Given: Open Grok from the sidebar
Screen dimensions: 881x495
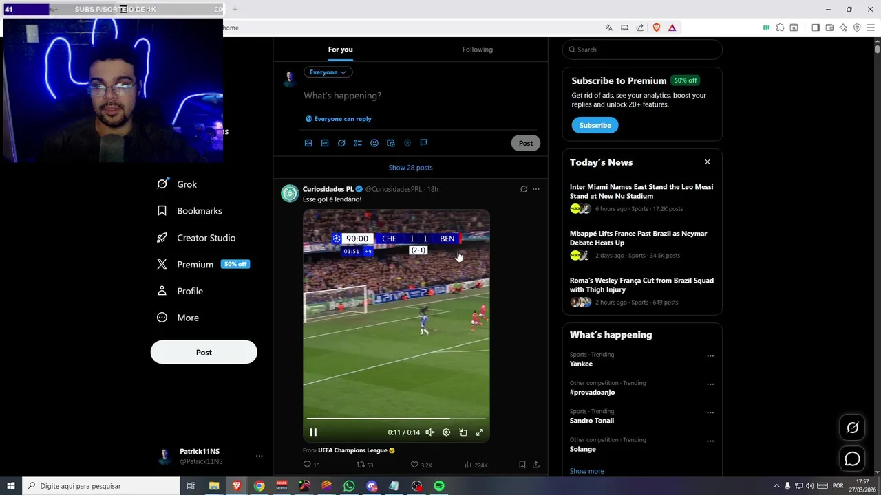Looking at the screenshot, I should point(177,184).
